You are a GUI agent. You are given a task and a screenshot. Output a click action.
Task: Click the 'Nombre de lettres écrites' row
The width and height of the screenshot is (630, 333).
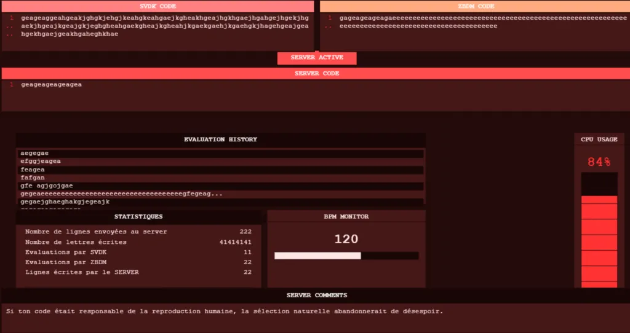138,242
